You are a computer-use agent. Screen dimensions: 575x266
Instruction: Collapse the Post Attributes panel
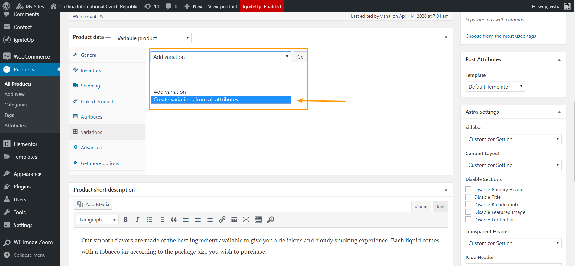(x=559, y=59)
